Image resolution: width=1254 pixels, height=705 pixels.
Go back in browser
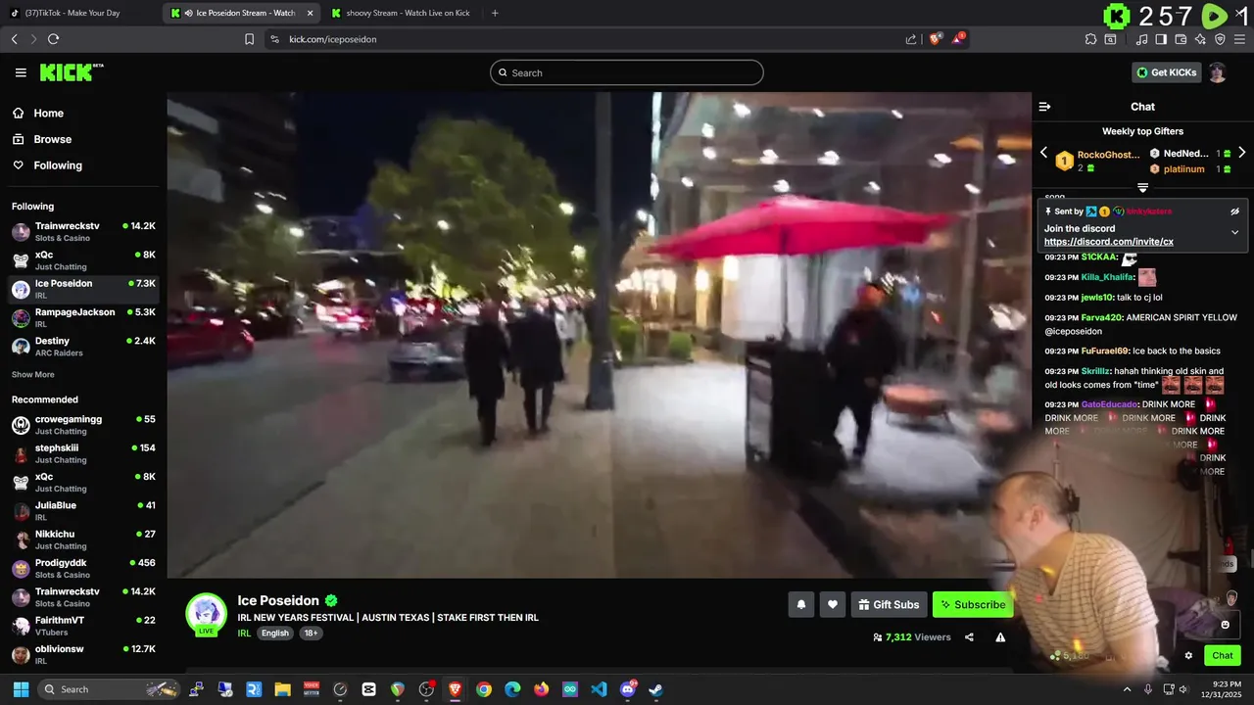pos(14,39)
